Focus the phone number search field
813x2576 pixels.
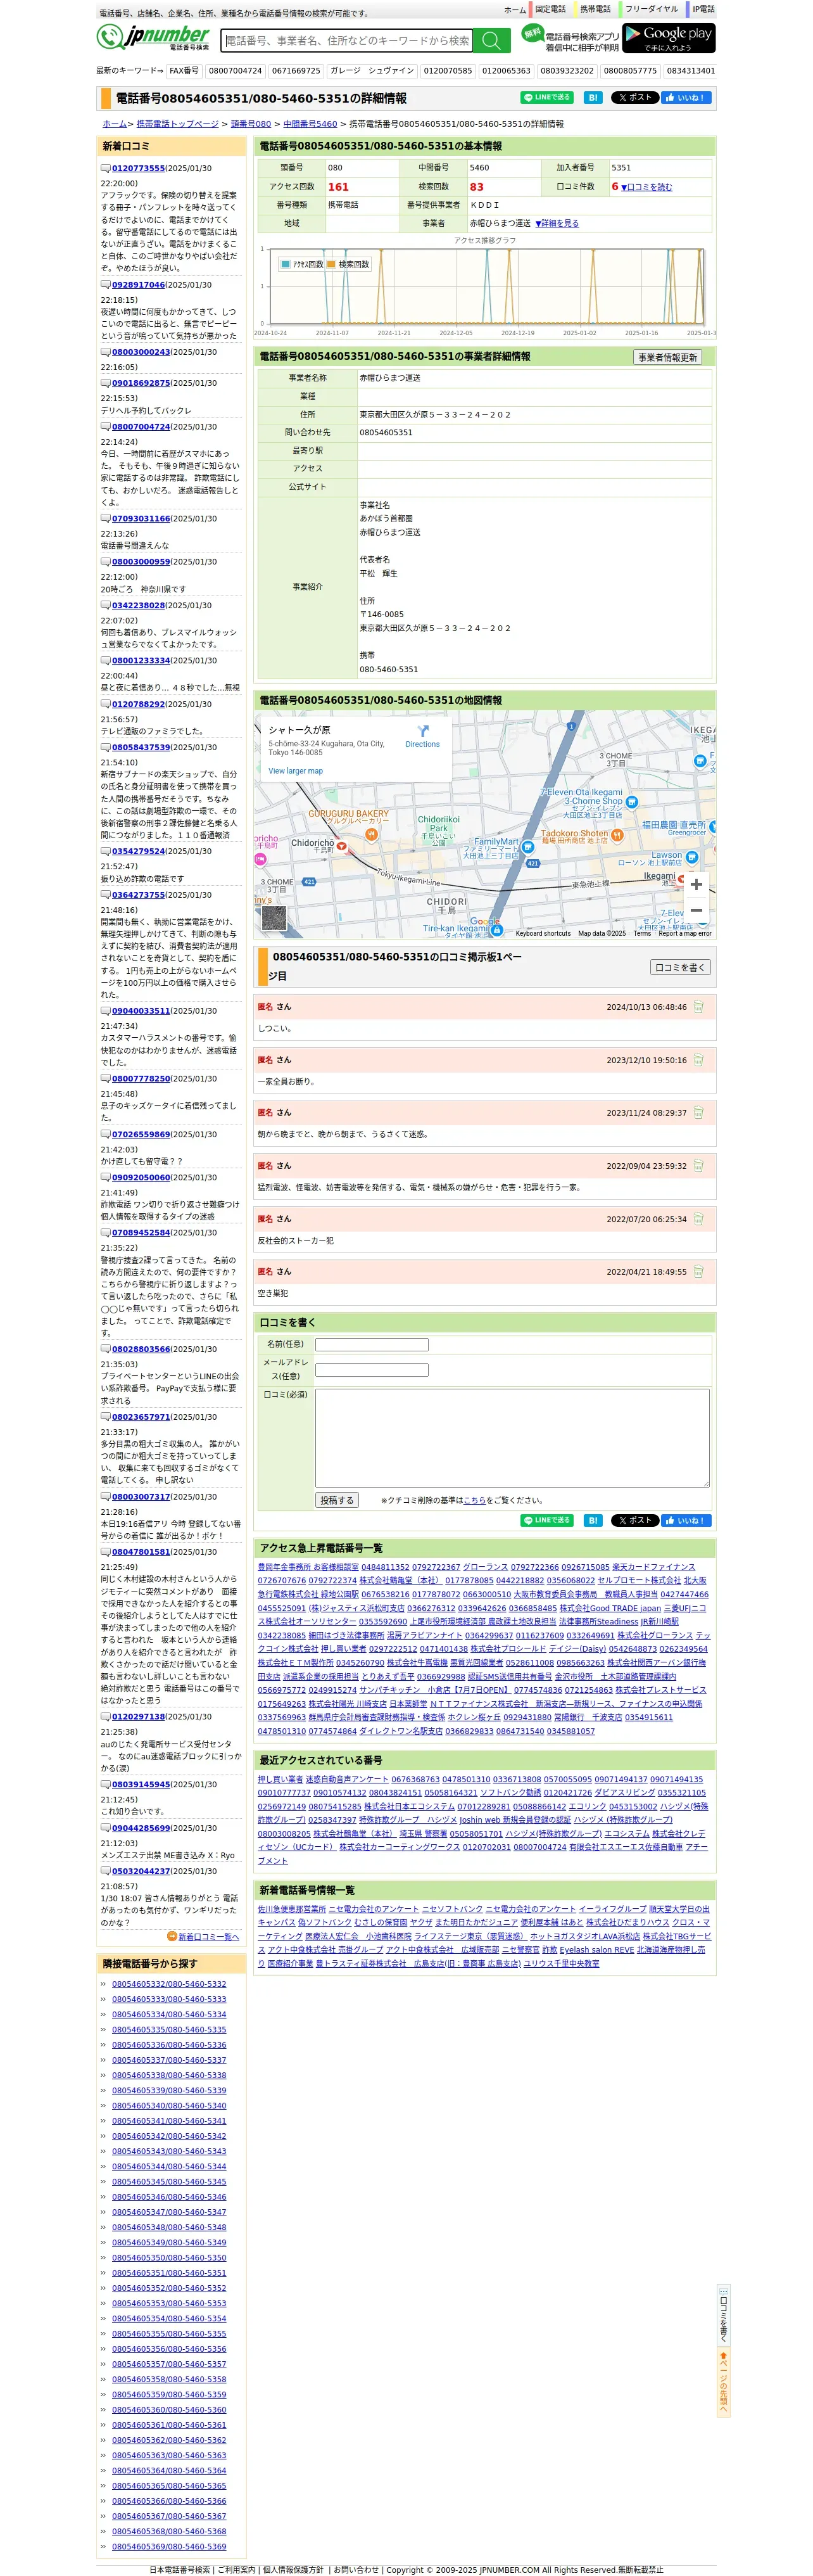pyautogui.click(x=346, y=40)
